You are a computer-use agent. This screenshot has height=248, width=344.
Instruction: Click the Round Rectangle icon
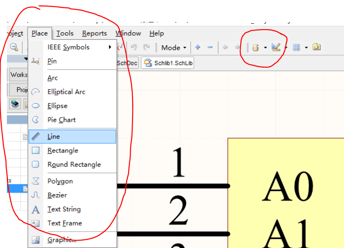coord(36,164)
